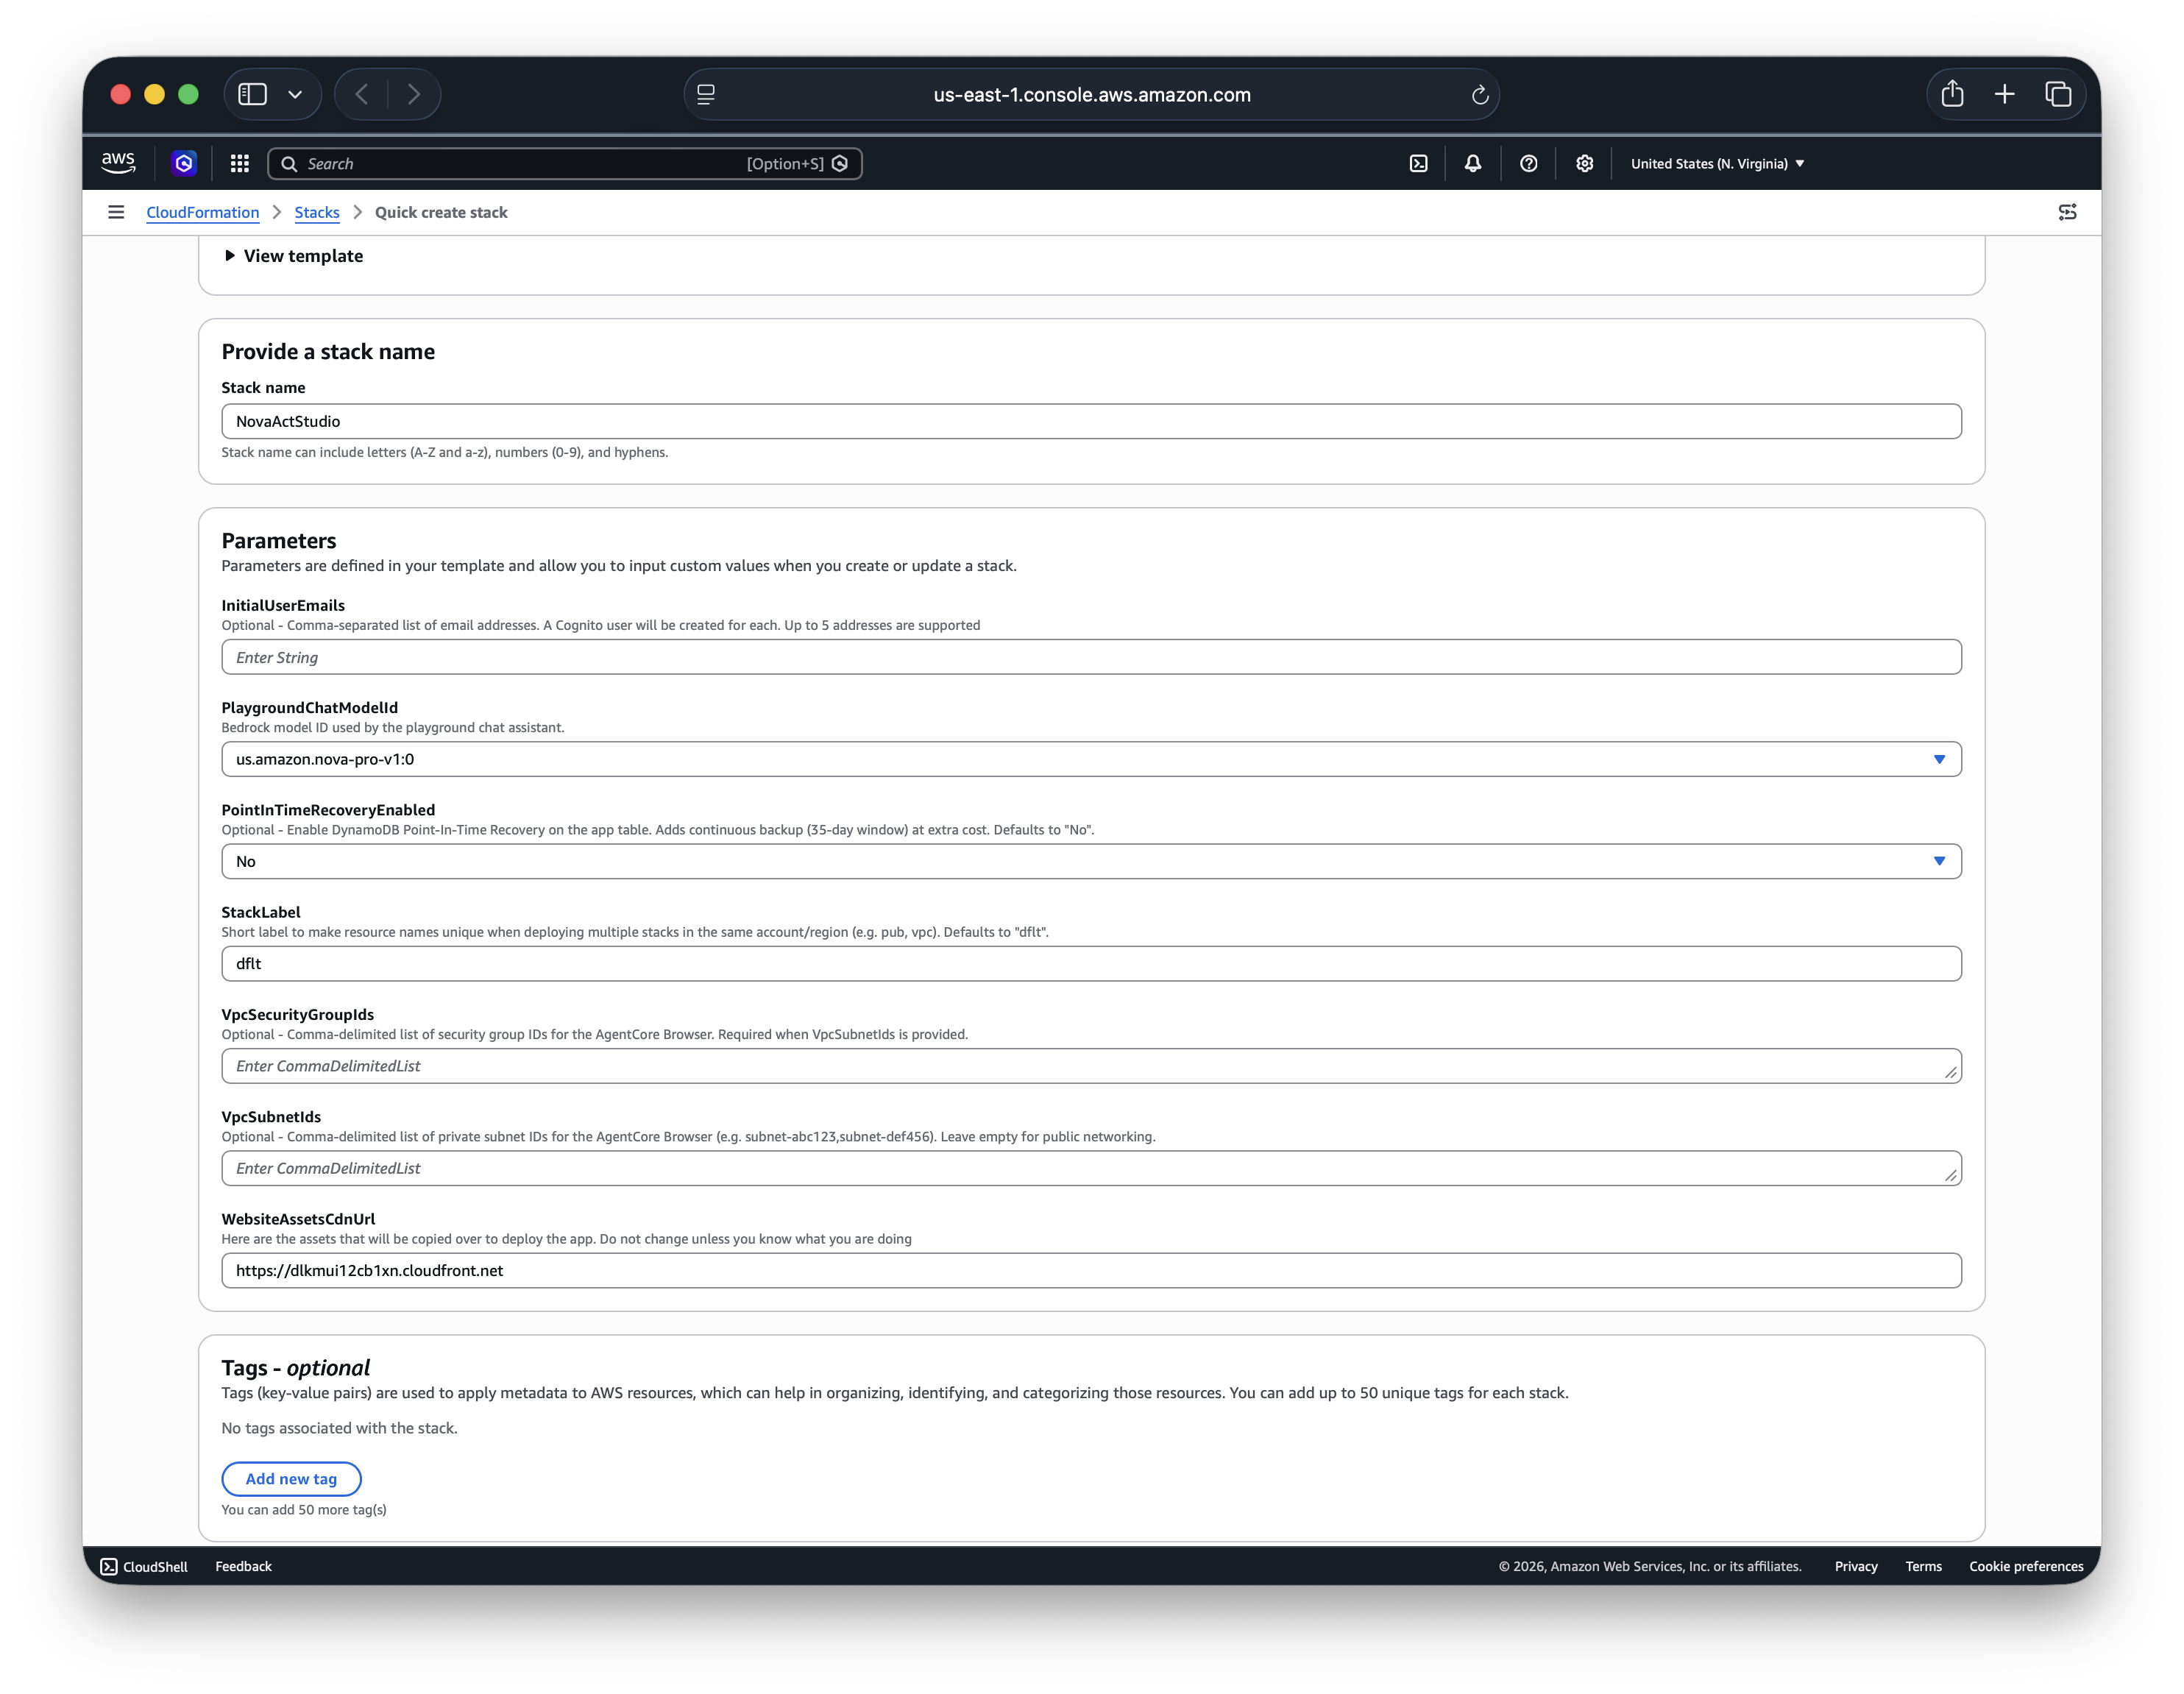Click 'No tags associated with the stack' text
This screenshot has height=1694, width=2184.
339,1428
